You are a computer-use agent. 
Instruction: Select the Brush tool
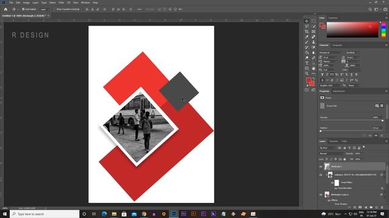(x=306, y=42)
